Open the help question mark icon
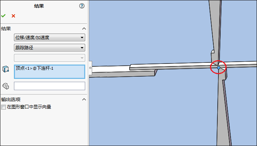The width and height of the screenshot is (257, 146). click(x=82, y=6)
